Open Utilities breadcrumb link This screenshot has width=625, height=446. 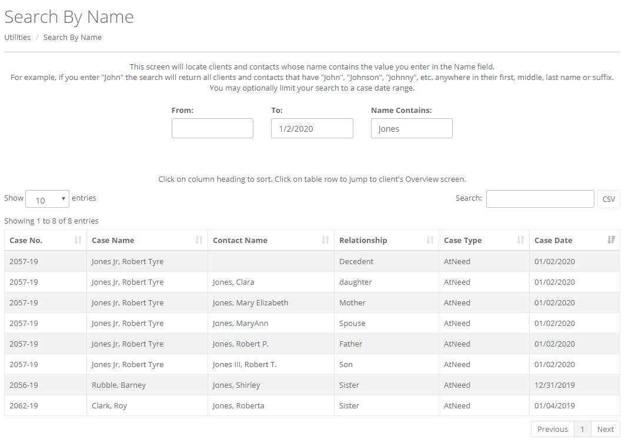pos(17,37)
